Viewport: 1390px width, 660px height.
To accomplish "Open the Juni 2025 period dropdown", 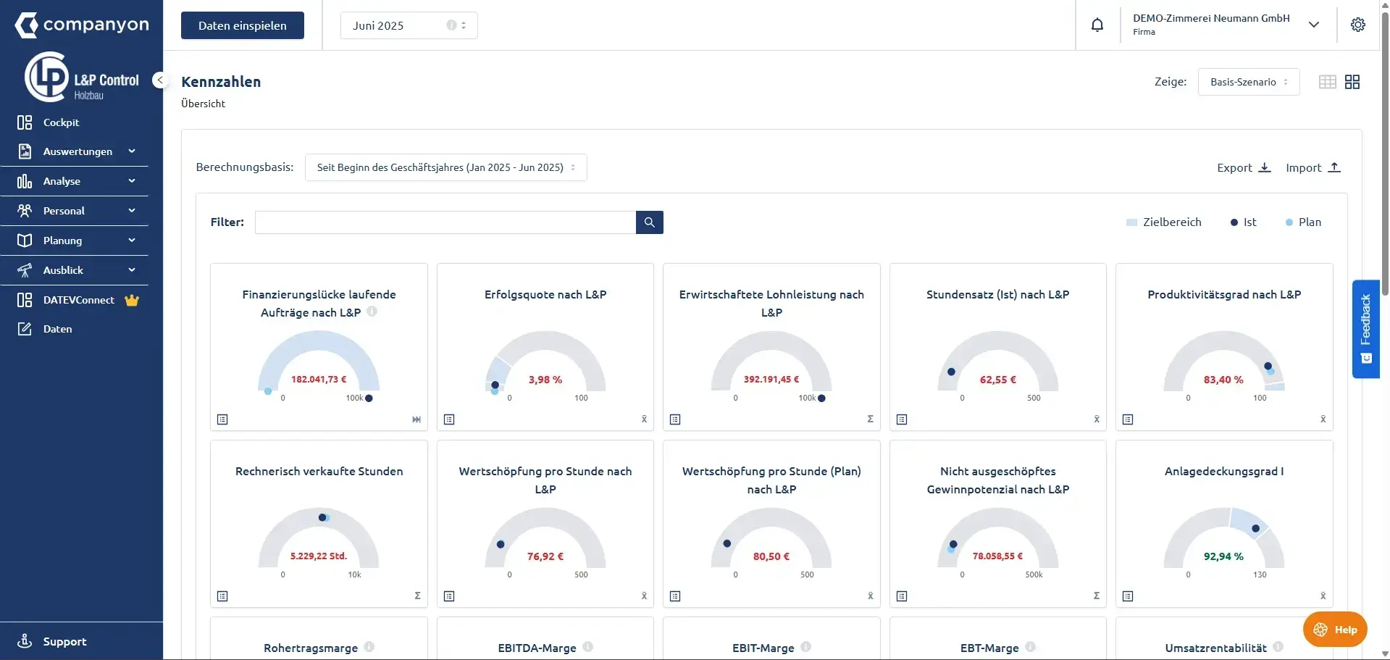I will (409, 25).
